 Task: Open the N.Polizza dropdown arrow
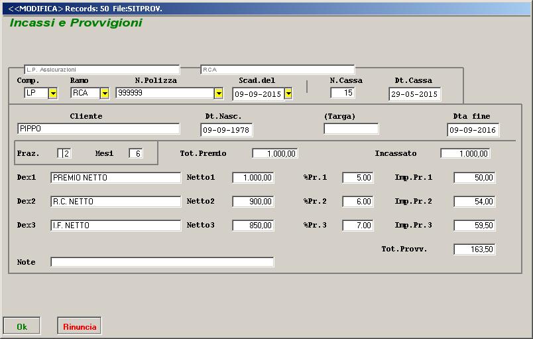[x=219, y=93]
